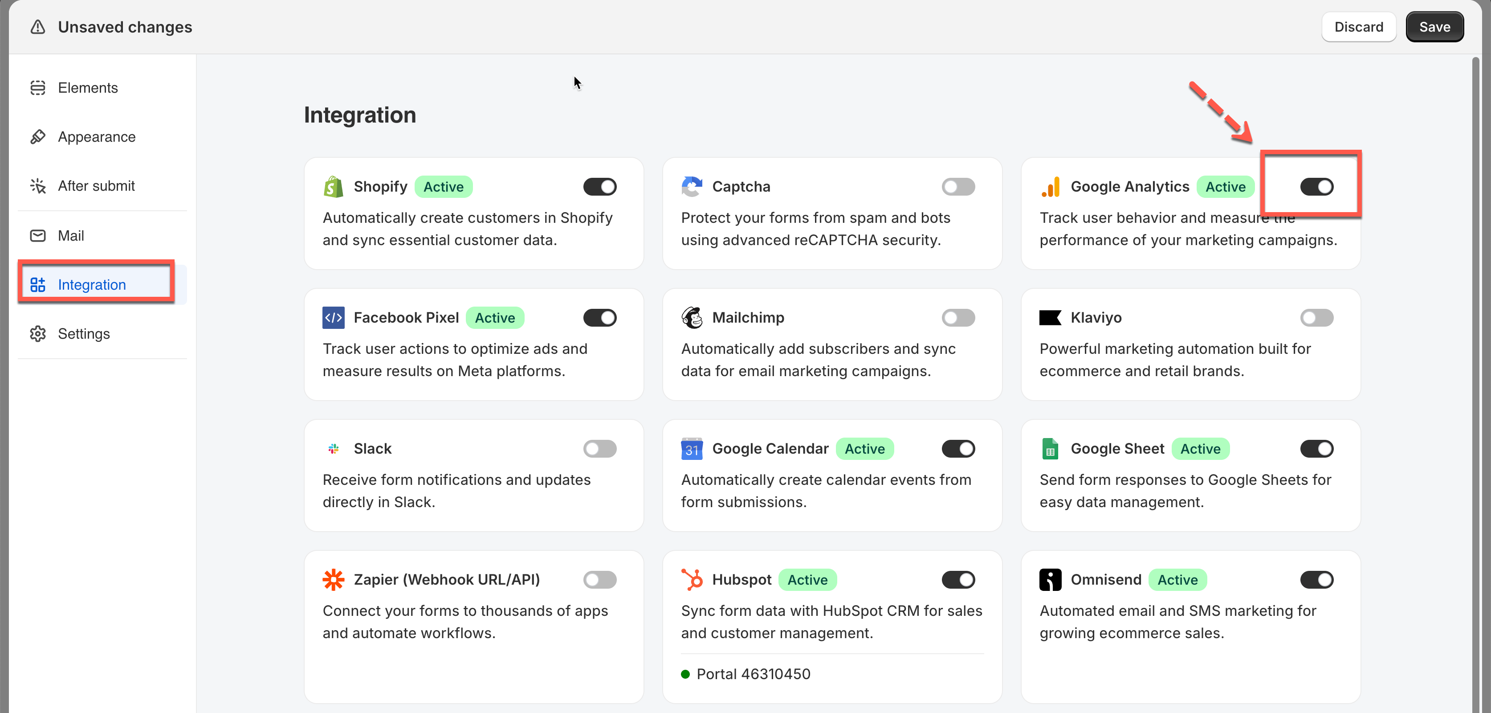Click the Facebook Pixel code icon
The width and height of the screenshot is (1491, 713).
[334, 317]
